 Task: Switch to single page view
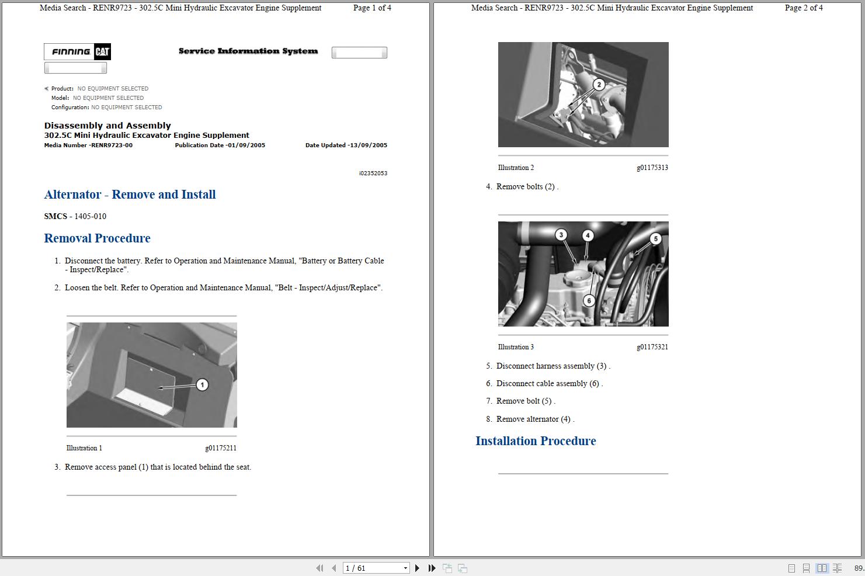[x=791, y=568]
